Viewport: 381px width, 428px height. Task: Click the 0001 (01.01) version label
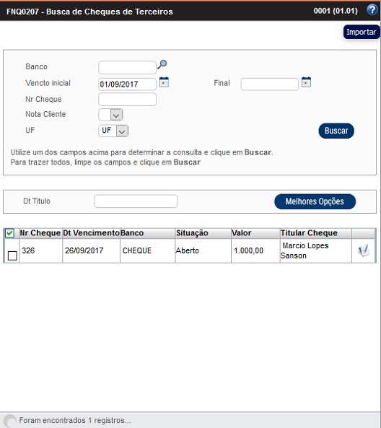(x=336, y=11)
